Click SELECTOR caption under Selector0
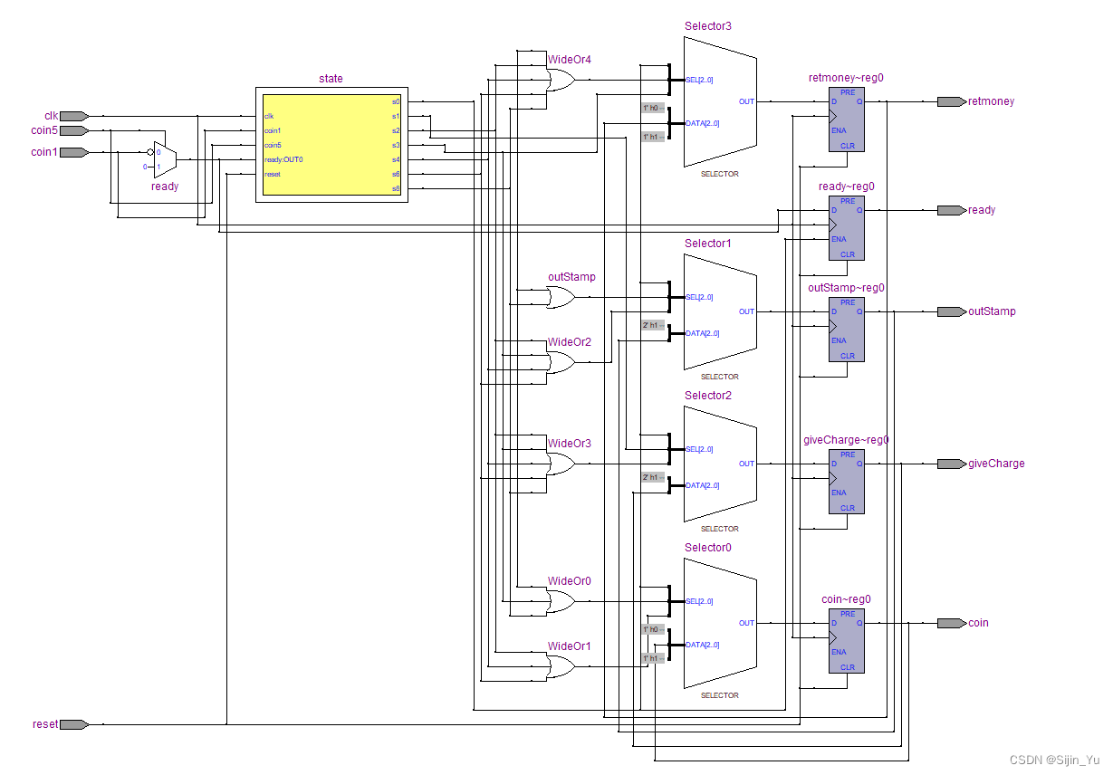 tap(720, 695)
